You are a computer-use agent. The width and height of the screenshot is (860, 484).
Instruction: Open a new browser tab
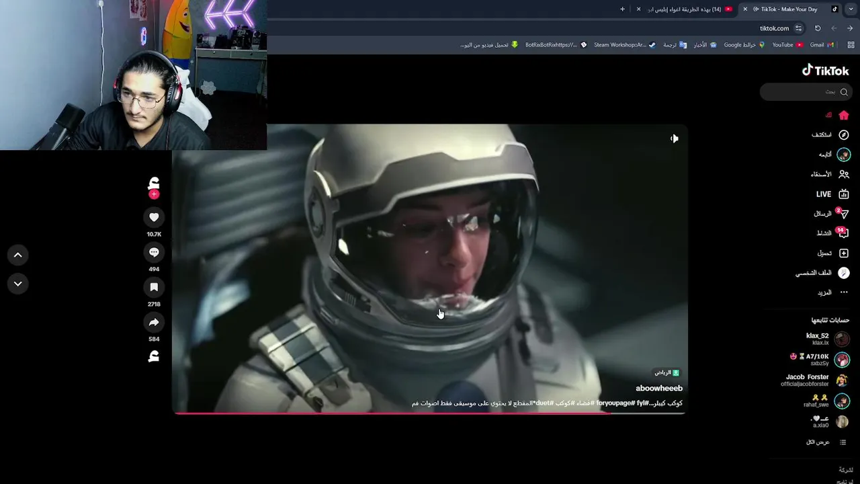tap(622, 9)
